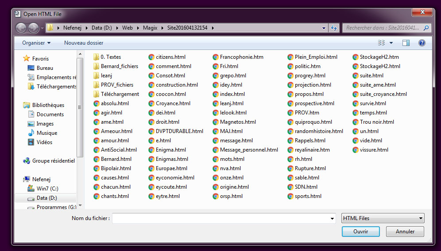Click the Annuler button

pyautogui.click(x=405, y=232)
